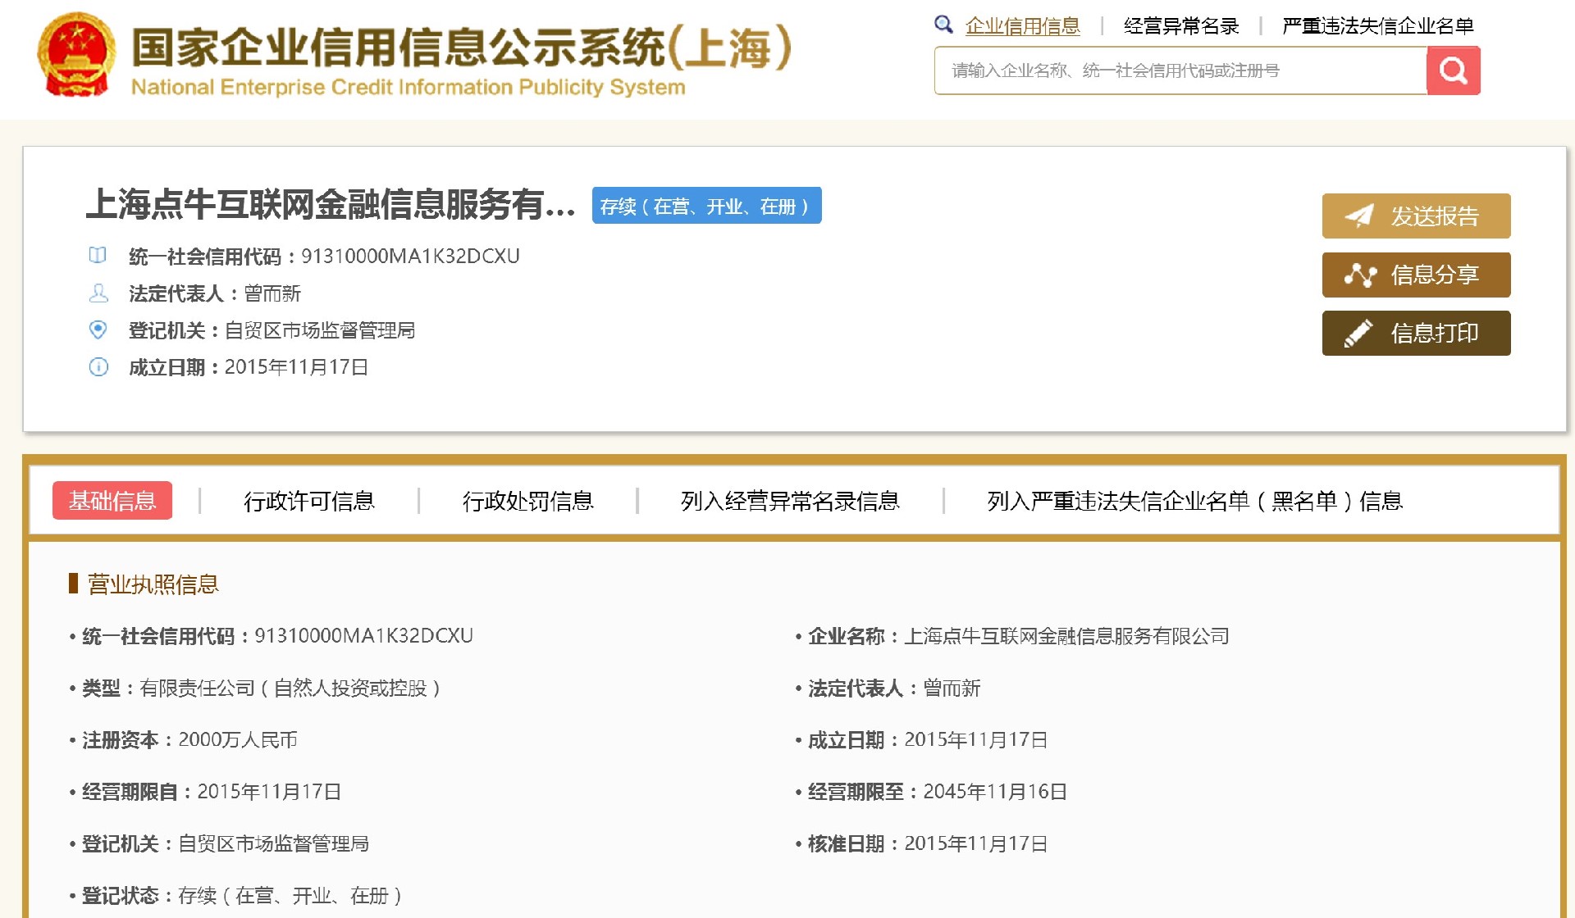Screen dimensions: 1575x918
Task: Open the 行政处罚信息 tab
Action: point(529,501)
